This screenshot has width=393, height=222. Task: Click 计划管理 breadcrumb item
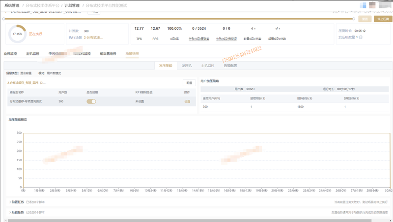point(72,5)
